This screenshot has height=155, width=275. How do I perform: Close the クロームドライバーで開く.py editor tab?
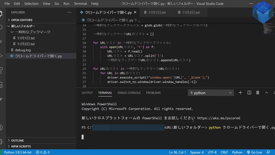pos(135,12)
